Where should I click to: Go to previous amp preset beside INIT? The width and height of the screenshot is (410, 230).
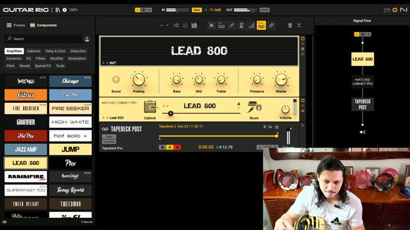point(103,63)
